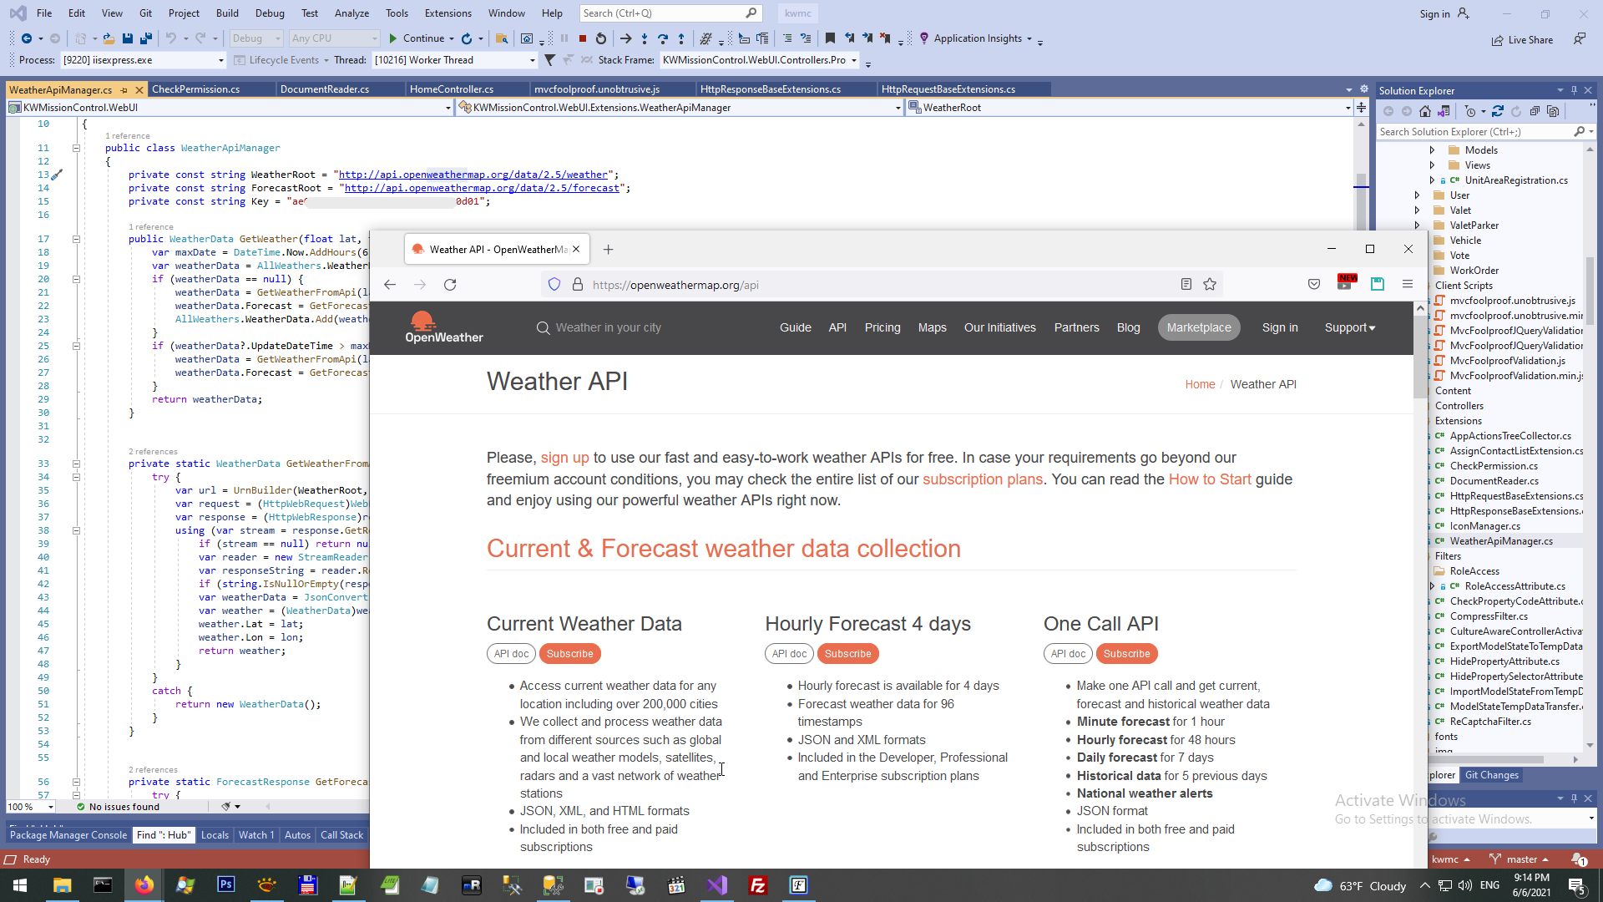Image resolution: width=1603 pixels, height=902 pixels.
Task: Click the Restart debugging icon
Action: click(x=601, y=38)
